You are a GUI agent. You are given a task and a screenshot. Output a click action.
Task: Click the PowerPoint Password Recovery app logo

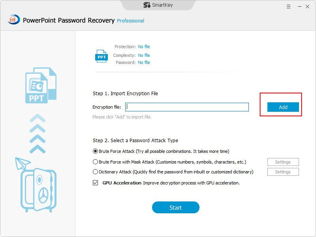[x=14, y=19]
